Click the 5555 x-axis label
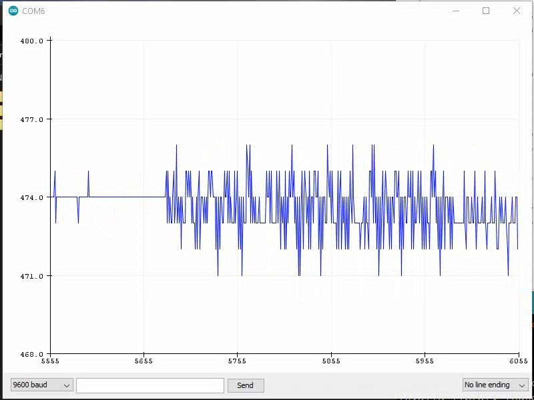Image resolution: width=534 pixels, height=400 pixels. coord(50,362)
